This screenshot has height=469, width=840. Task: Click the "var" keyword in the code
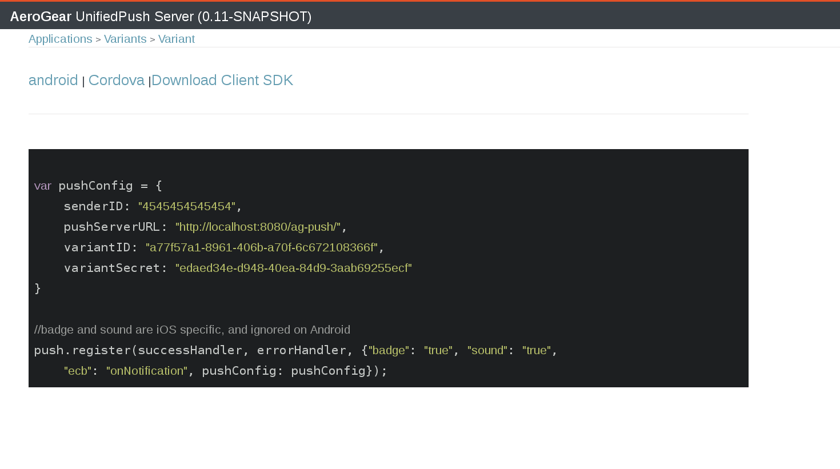(43, 186)
